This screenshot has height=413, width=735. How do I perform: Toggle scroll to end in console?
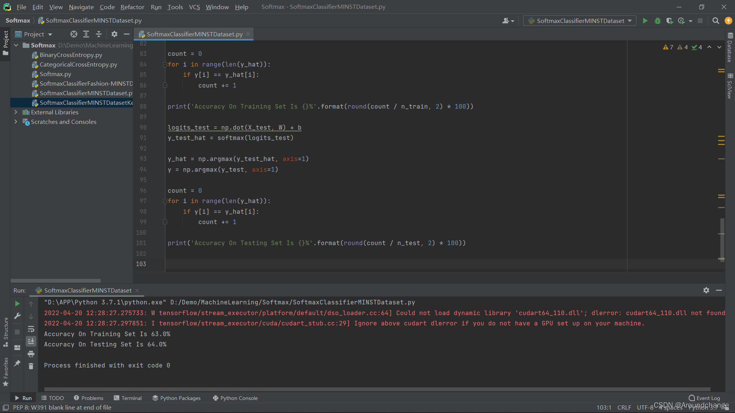(x=31, y=341)
